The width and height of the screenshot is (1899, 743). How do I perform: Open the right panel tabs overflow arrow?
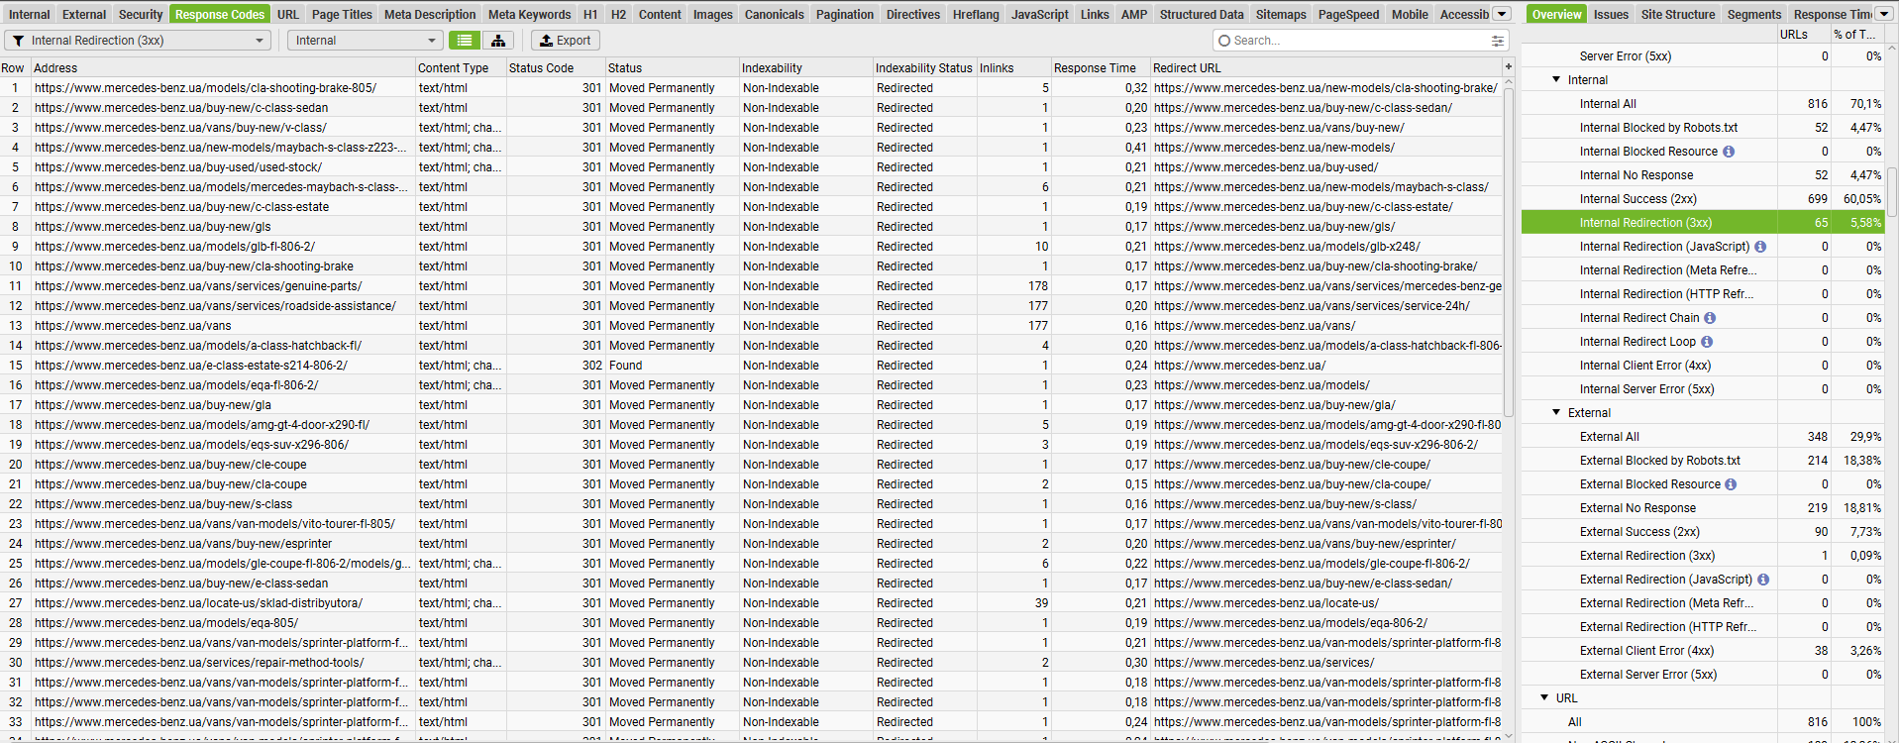point(1884,14)
